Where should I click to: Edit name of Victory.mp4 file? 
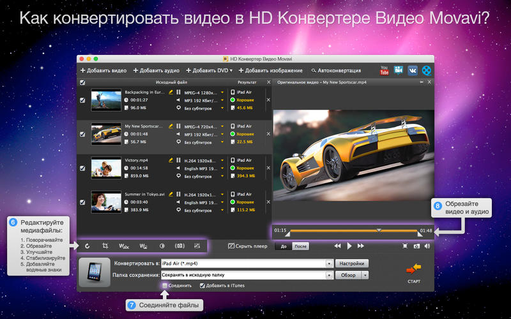(x=171, y=160)
